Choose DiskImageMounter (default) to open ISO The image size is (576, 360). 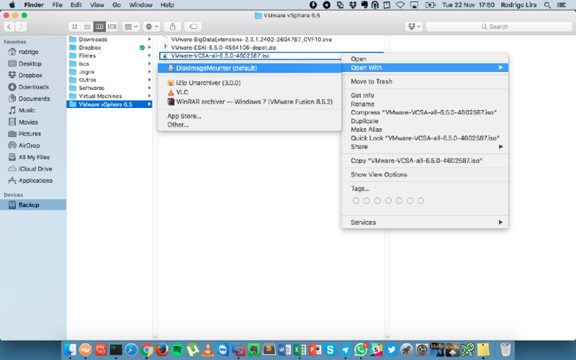(x=212, y=68)
